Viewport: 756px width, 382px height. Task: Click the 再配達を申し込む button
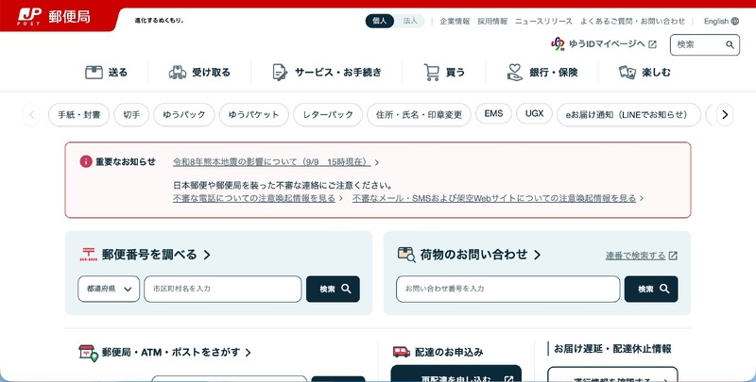pyautogui.click(x=456, y=374)
